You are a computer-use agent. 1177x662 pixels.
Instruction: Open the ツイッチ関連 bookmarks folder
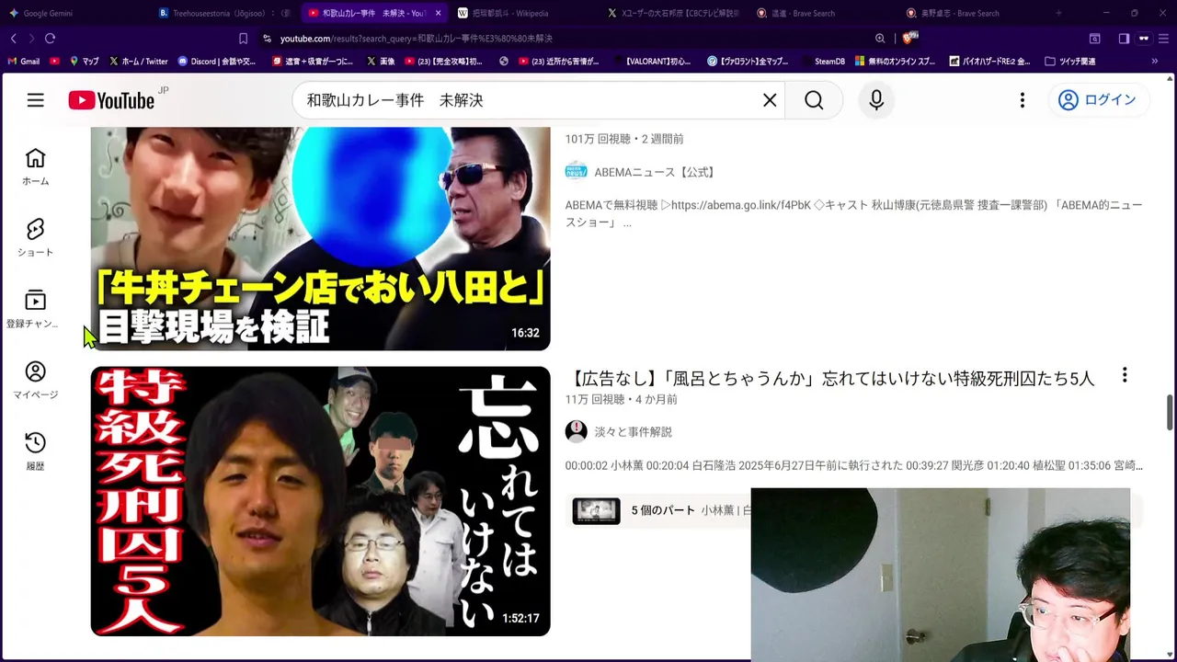point(1070,62)
